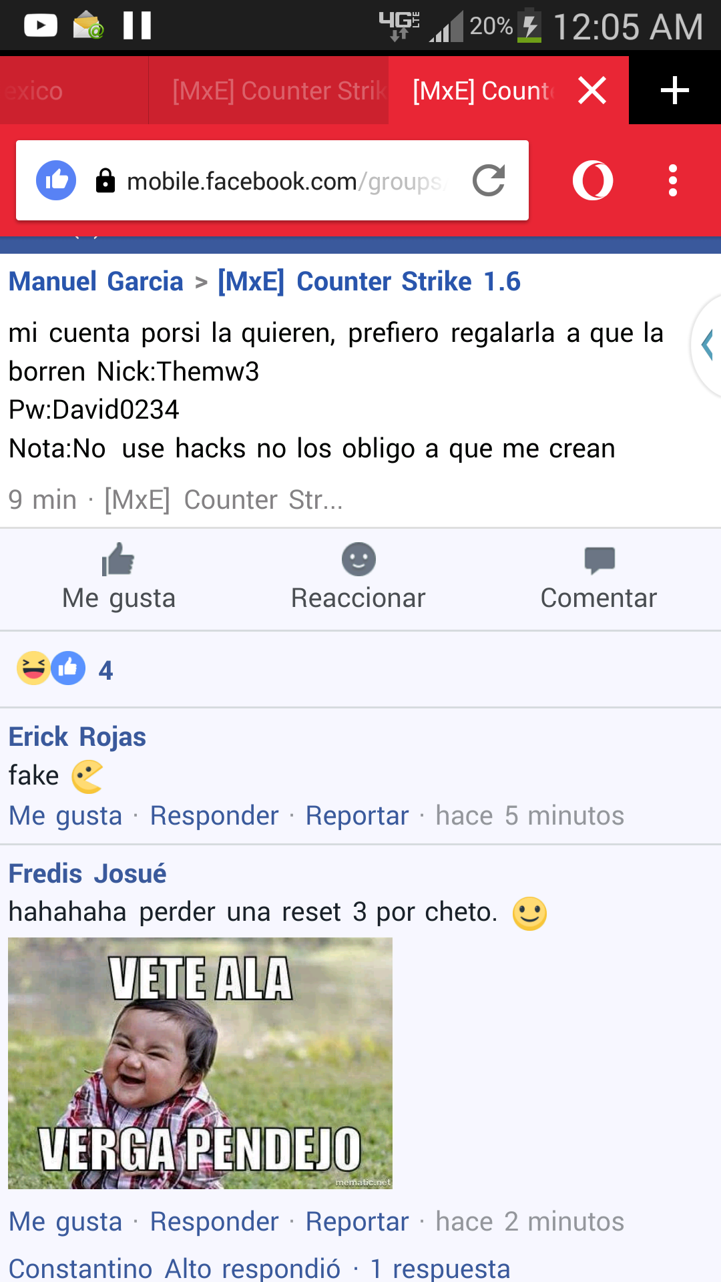
Task: Tap the Me gusta thumbs-up icon on post
Action: click(119, 560)
